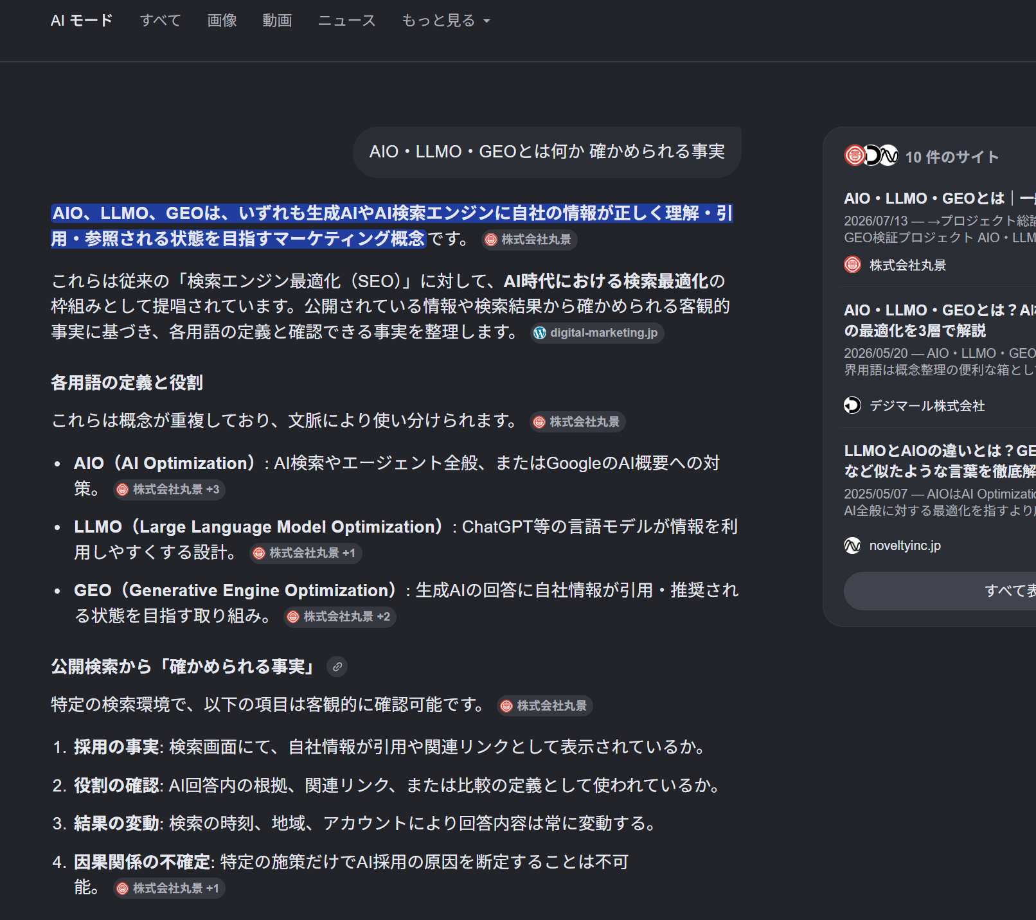Image resolution: width=1036 pixels, height=920 pixels.
Task: Open the すべて search tab
Action: [x=161, y=21]
